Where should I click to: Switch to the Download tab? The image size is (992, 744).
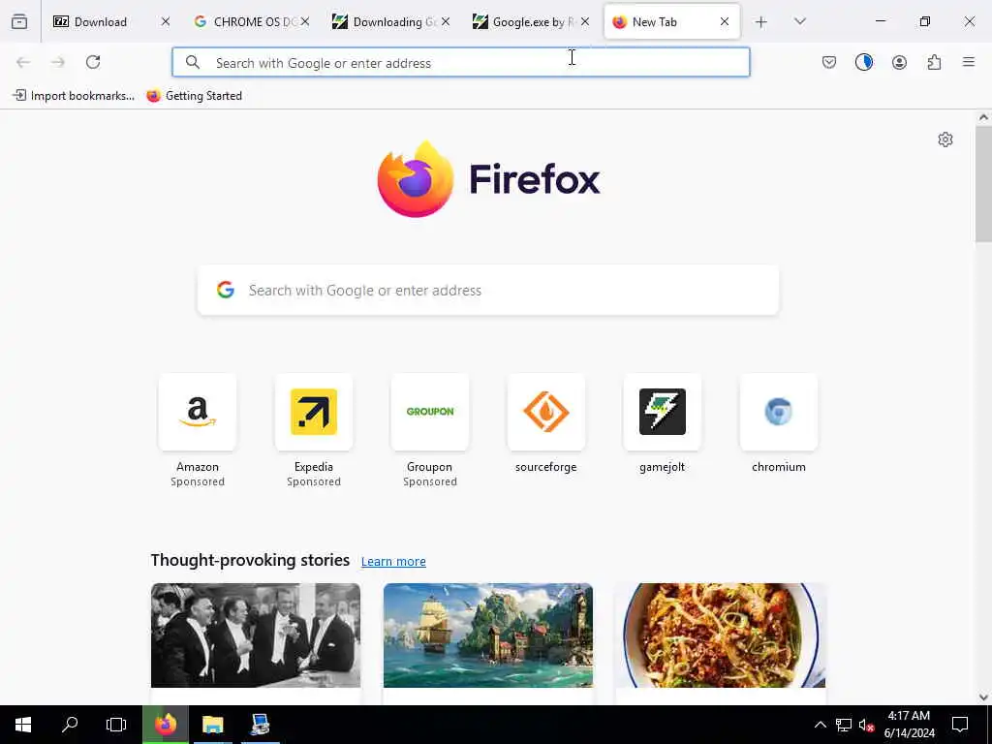(100, 22)
